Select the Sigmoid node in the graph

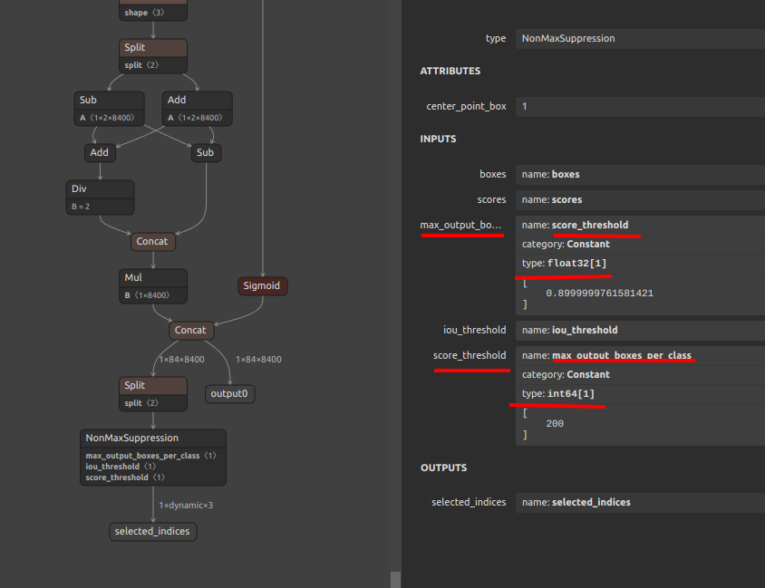[x=262, y=285]
